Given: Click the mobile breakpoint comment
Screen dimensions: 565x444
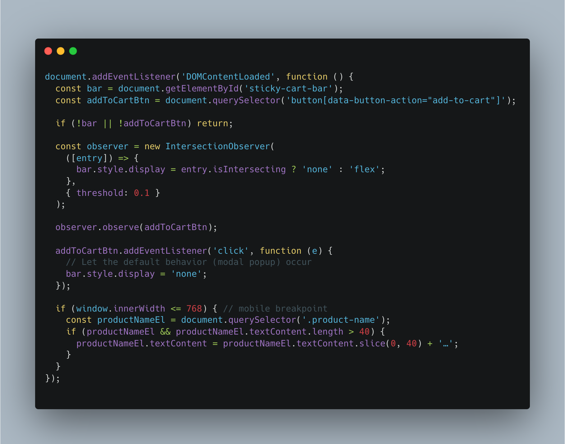Looking at the screenshot, I should 275,309.
